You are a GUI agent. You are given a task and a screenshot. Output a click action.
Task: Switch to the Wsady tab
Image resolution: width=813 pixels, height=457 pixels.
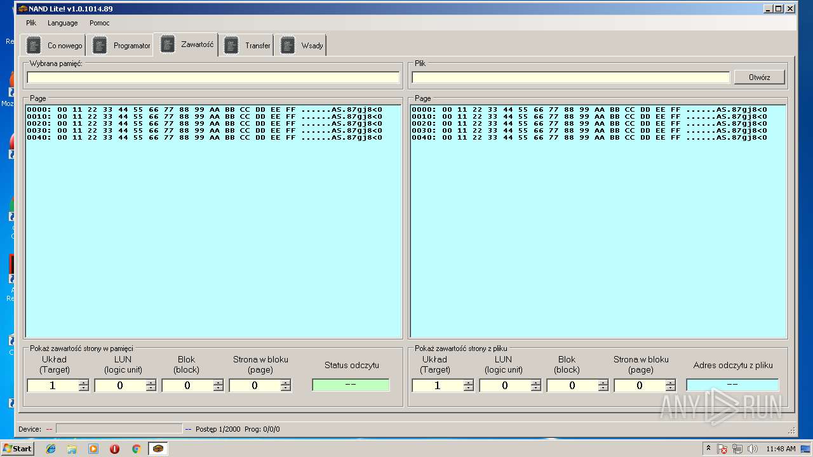pos(301,46)
